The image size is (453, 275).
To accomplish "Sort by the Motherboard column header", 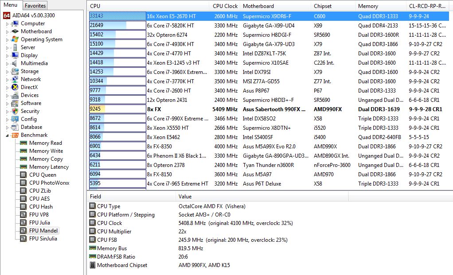I will click(276, 6).
